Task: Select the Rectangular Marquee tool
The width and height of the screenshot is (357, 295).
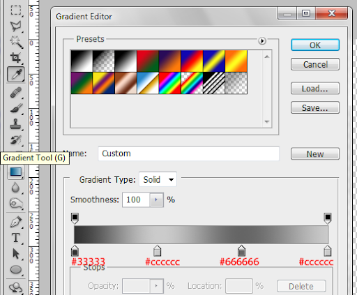Action: pyautogui.click(x=16, y=10)
